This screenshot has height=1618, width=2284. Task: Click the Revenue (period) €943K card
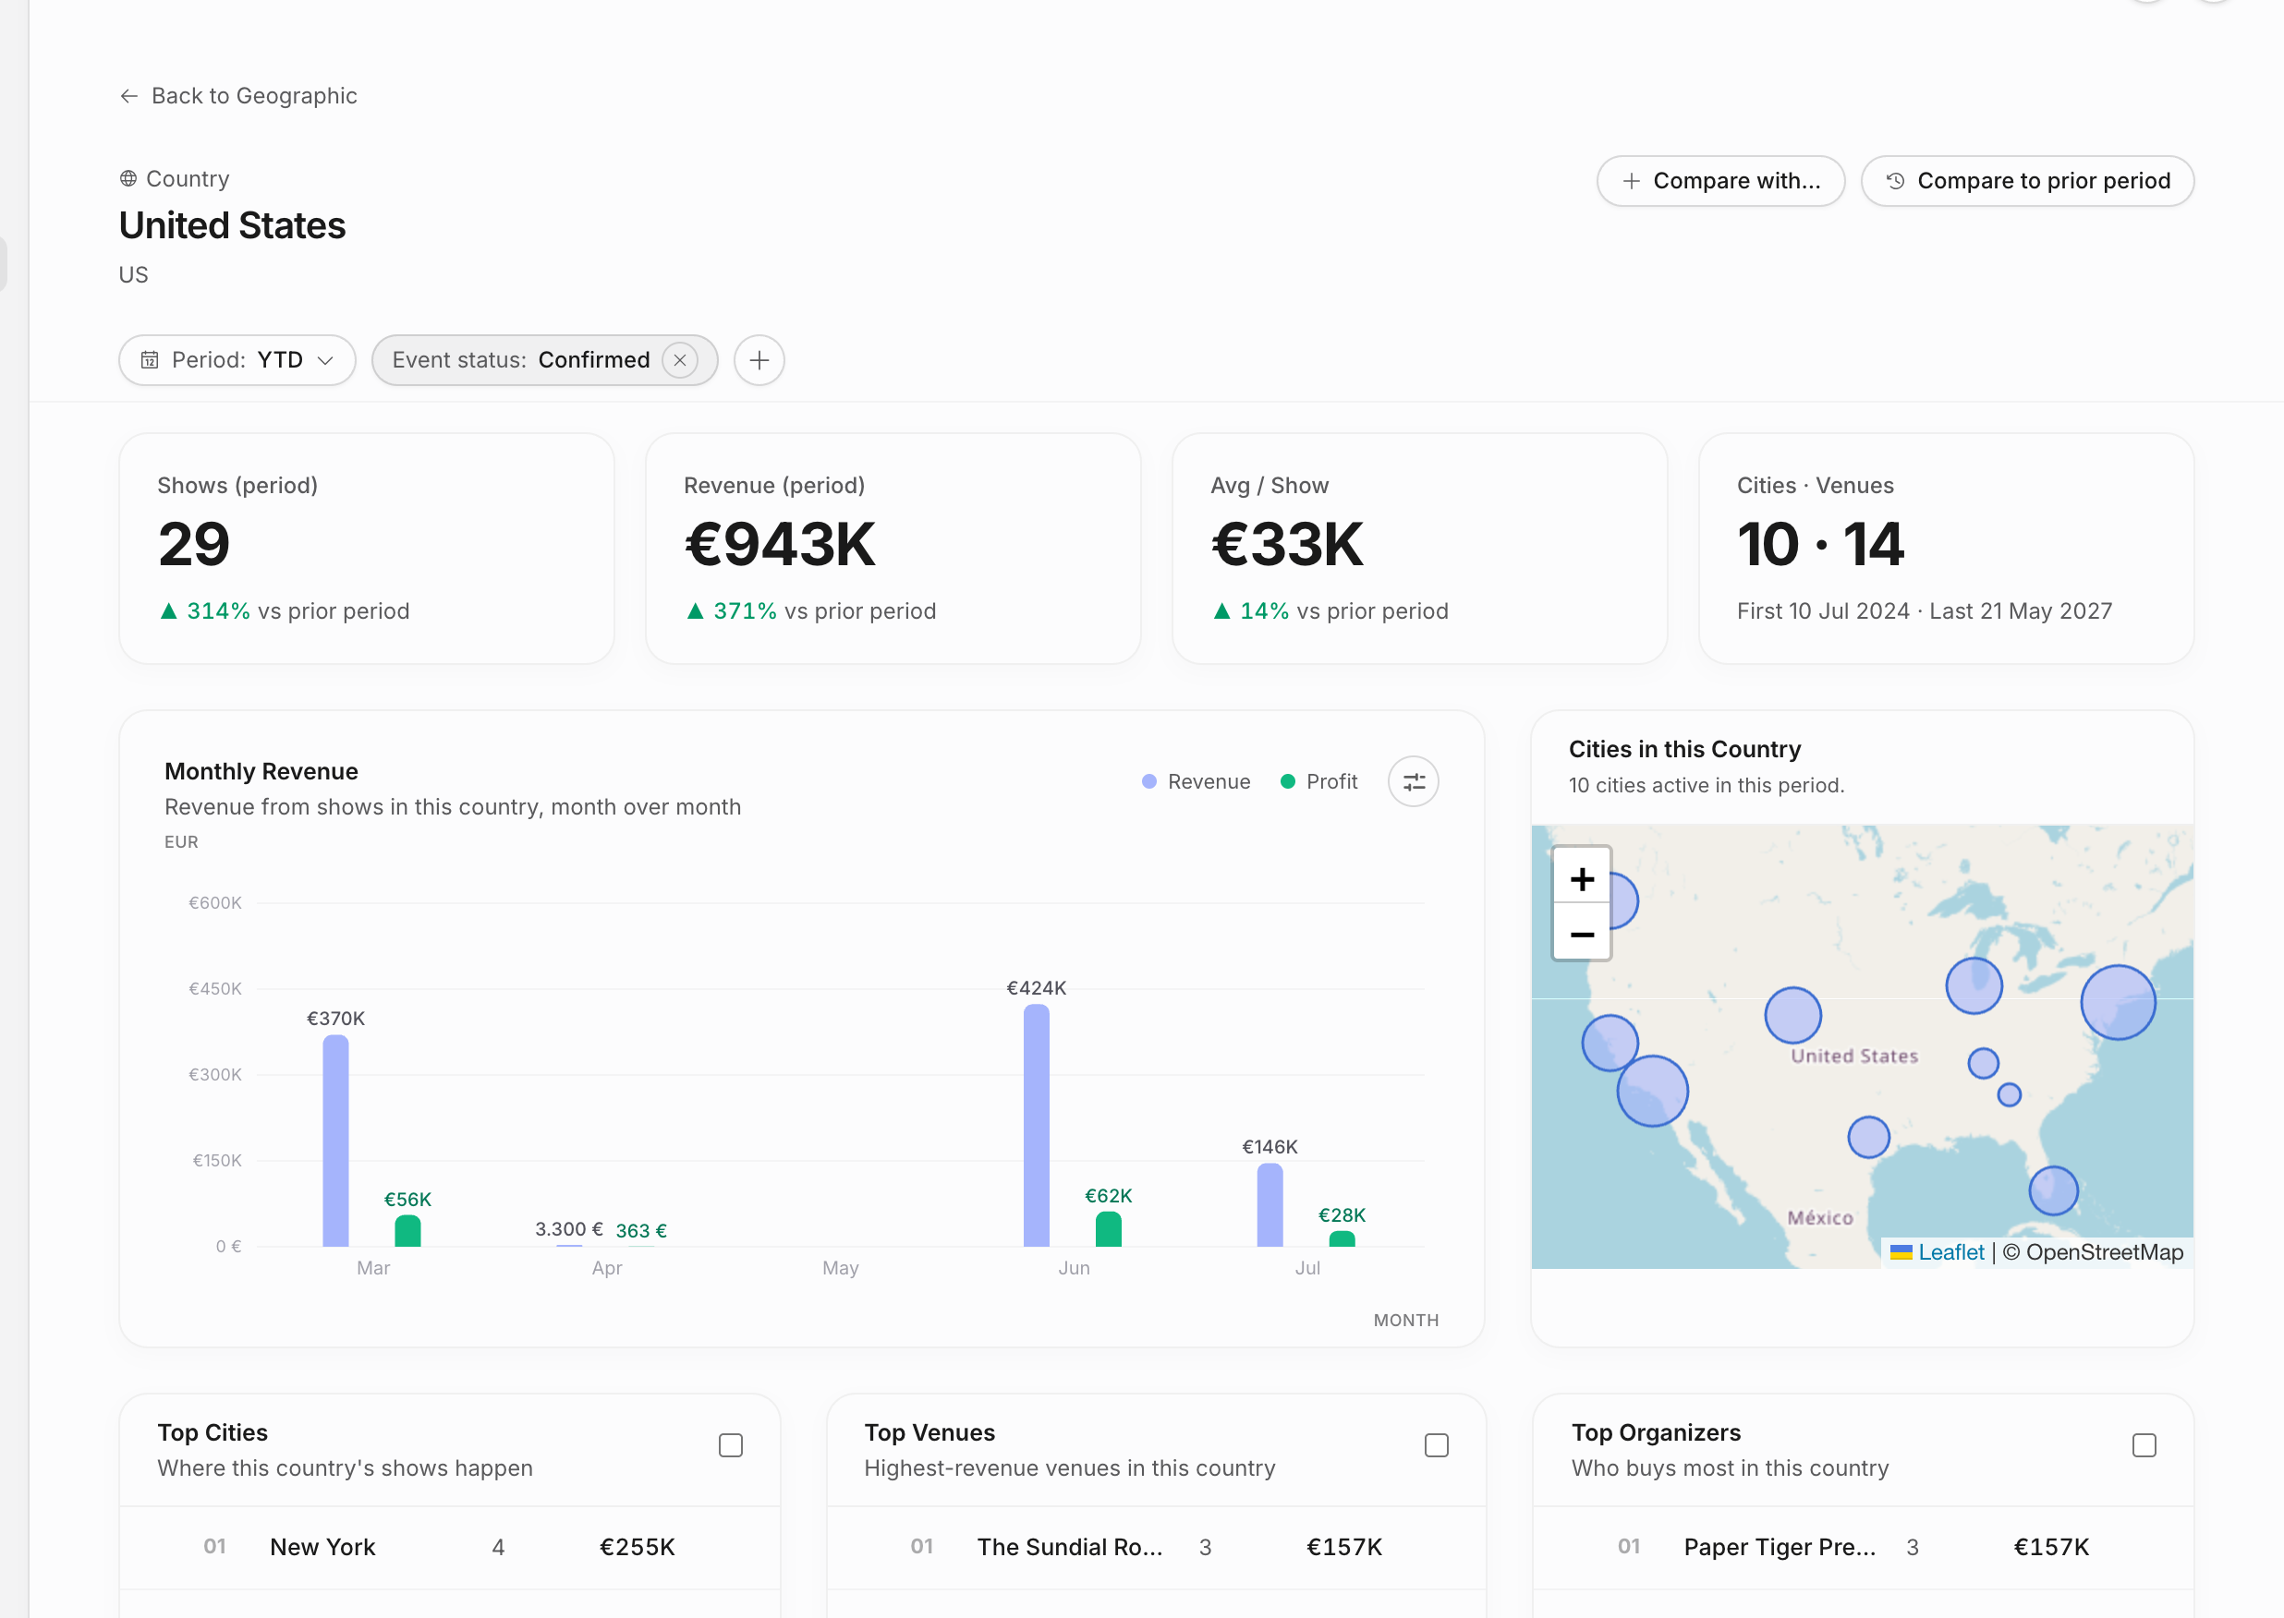[x=893, y=548]
